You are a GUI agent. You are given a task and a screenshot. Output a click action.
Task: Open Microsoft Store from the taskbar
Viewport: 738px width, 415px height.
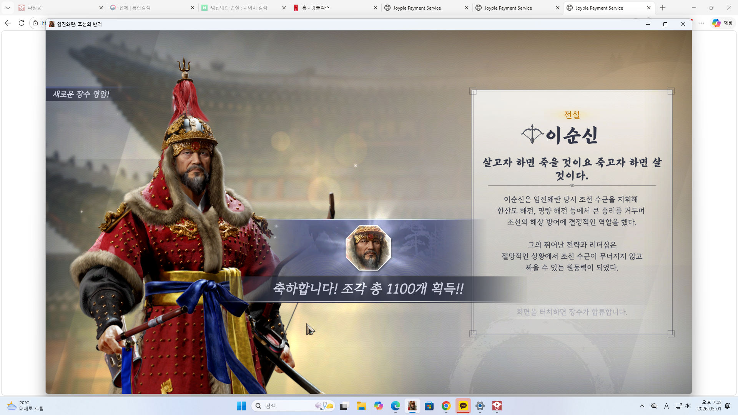(x=429, y=406)
